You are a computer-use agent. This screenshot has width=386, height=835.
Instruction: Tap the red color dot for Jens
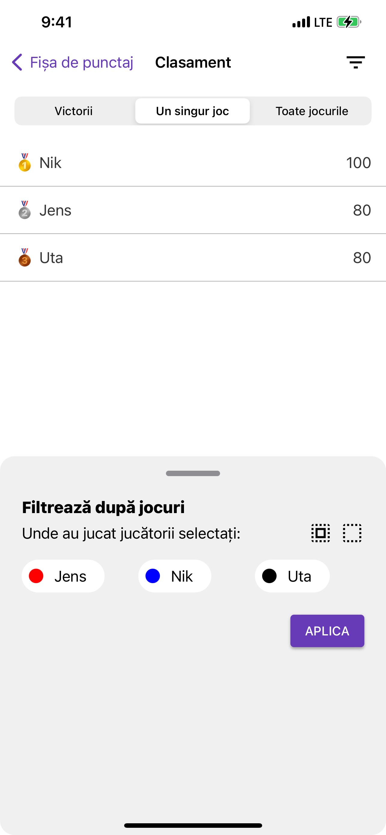[x=36, y=576]
